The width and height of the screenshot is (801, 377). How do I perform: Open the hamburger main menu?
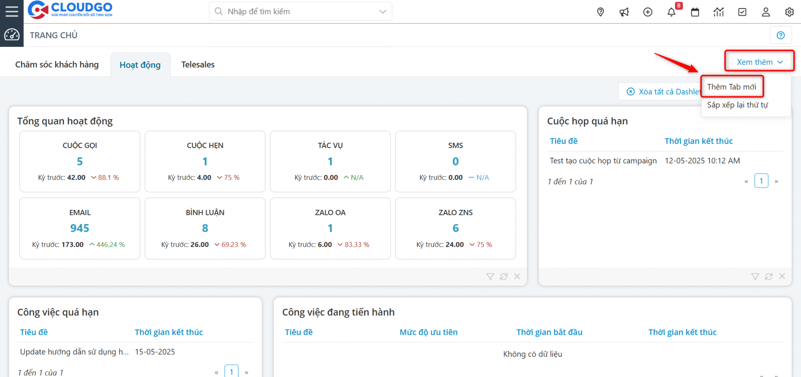click(x=12, y=11)
